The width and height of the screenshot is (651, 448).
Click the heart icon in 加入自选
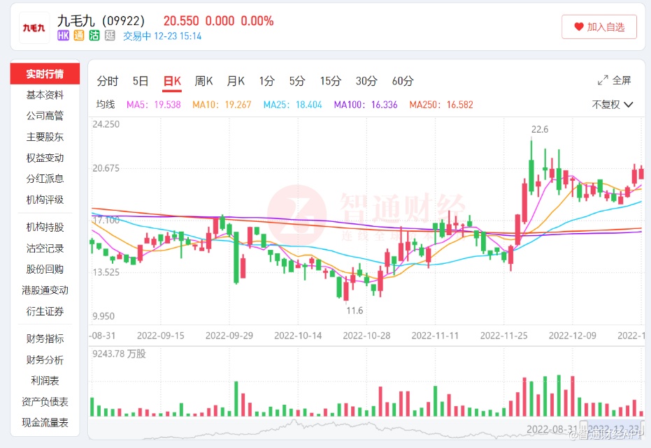(578, 27)
